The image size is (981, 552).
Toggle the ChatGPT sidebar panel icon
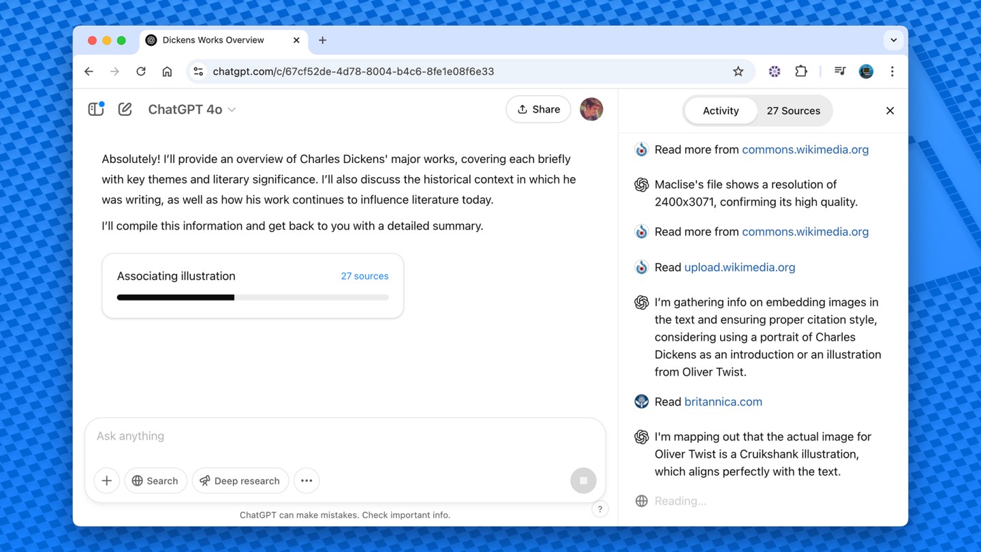click(95, 109)
